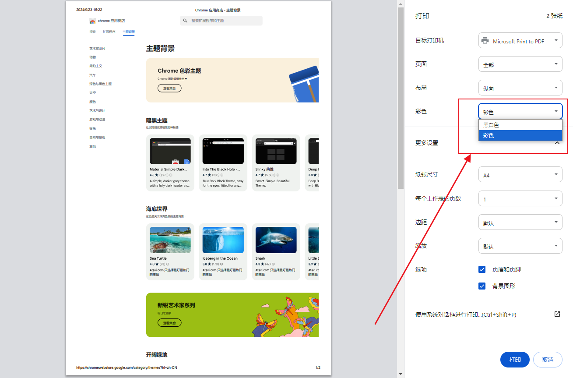This screenshot has height=378, width=573.
Task: Click the 探索 tab in preview
Action: [x=92, y=32]
